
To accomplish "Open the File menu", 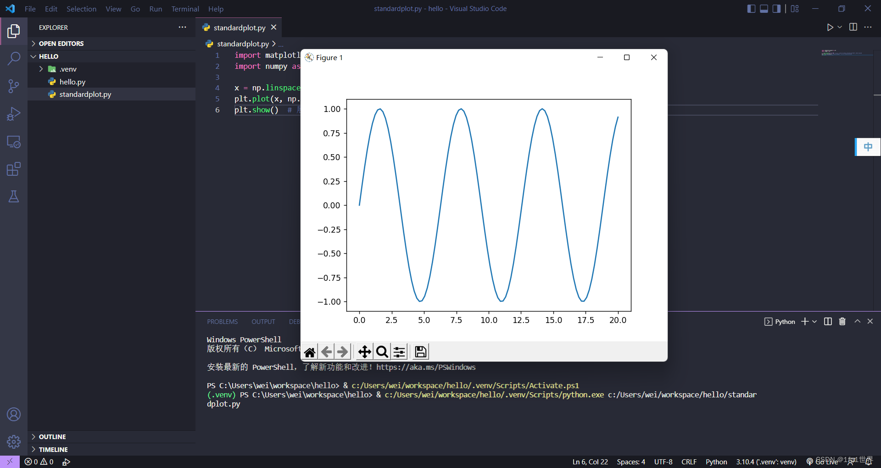I will coord(30,9).
